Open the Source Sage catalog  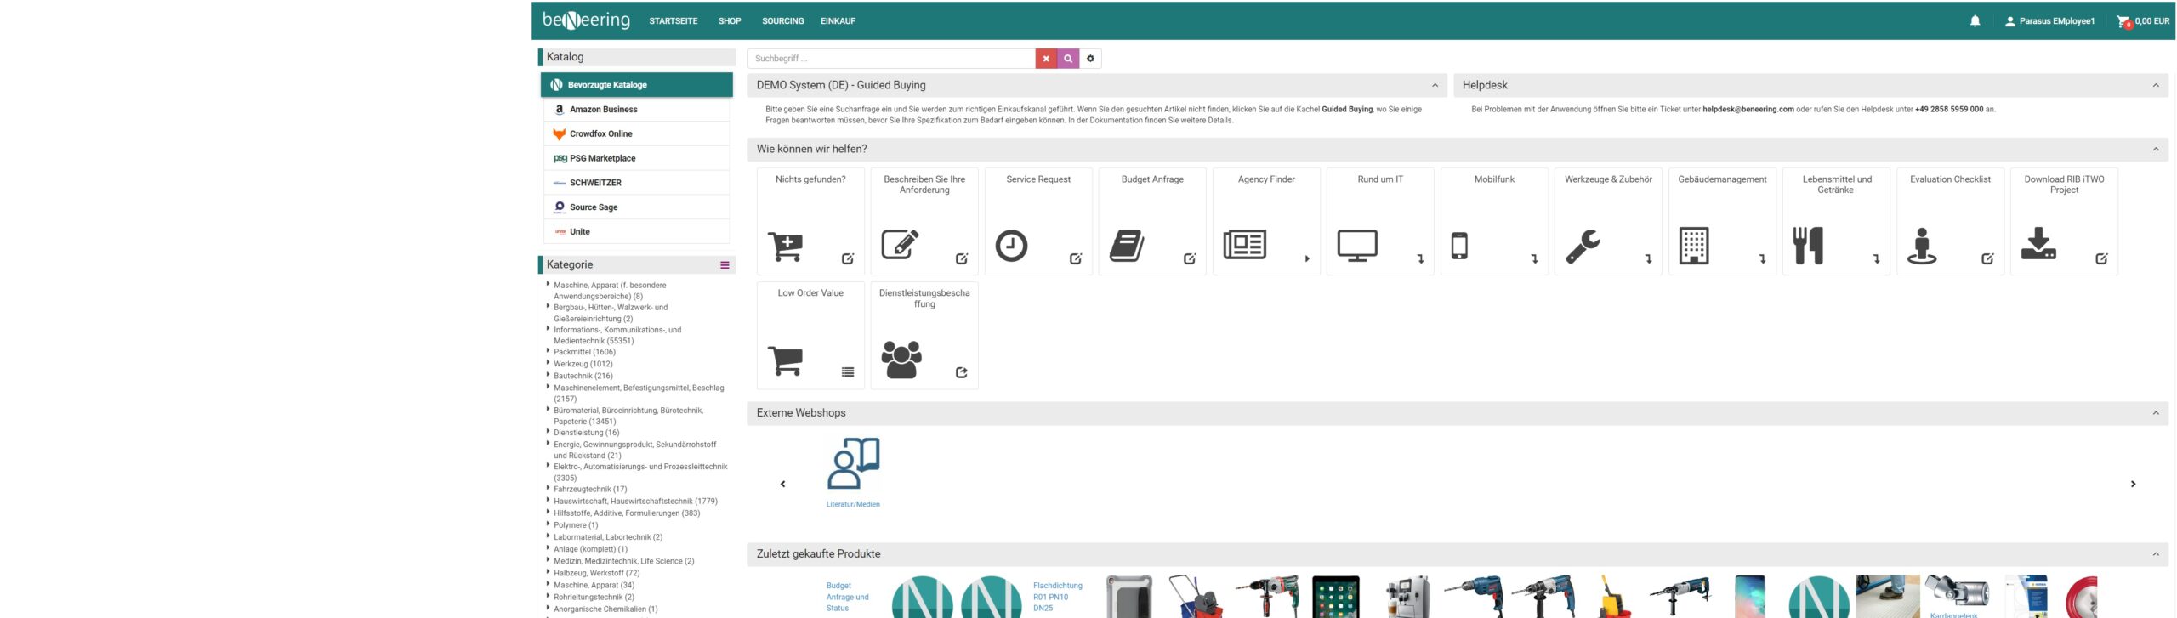(637, 207)
